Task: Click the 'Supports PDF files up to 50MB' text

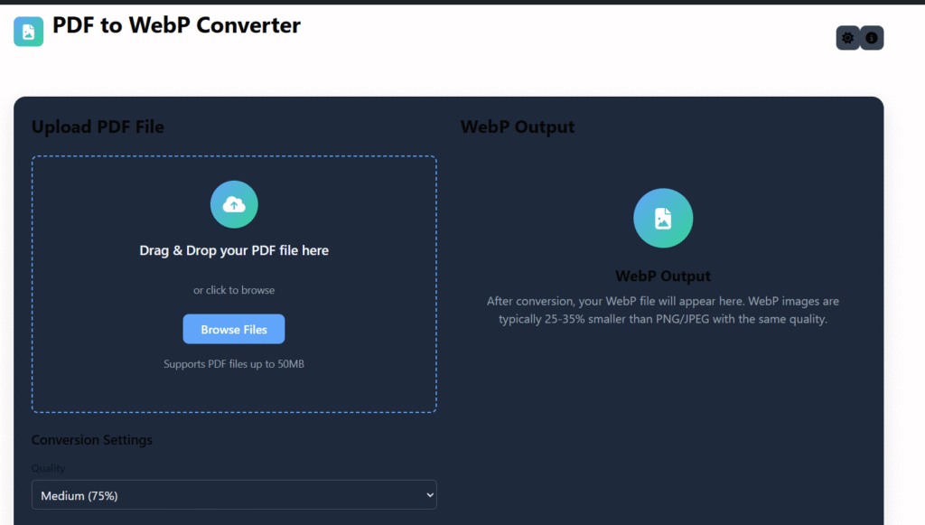Action: [234, 363]
